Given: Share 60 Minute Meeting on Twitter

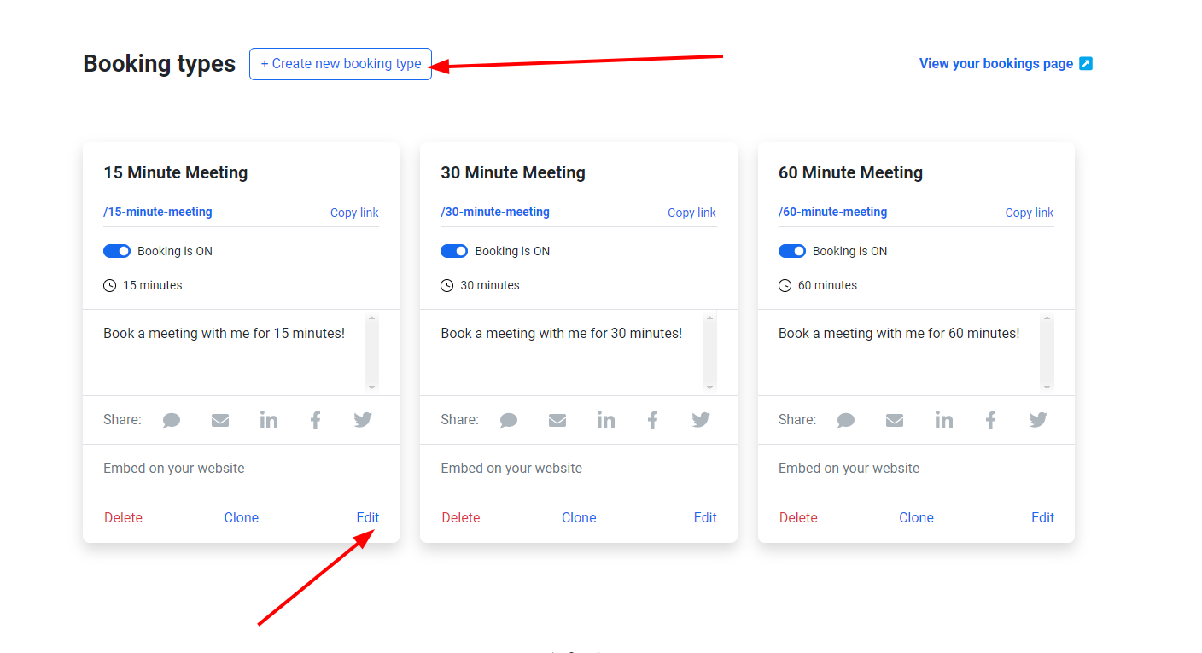Looking at the screenshot, I should (x=1038, y=420).
